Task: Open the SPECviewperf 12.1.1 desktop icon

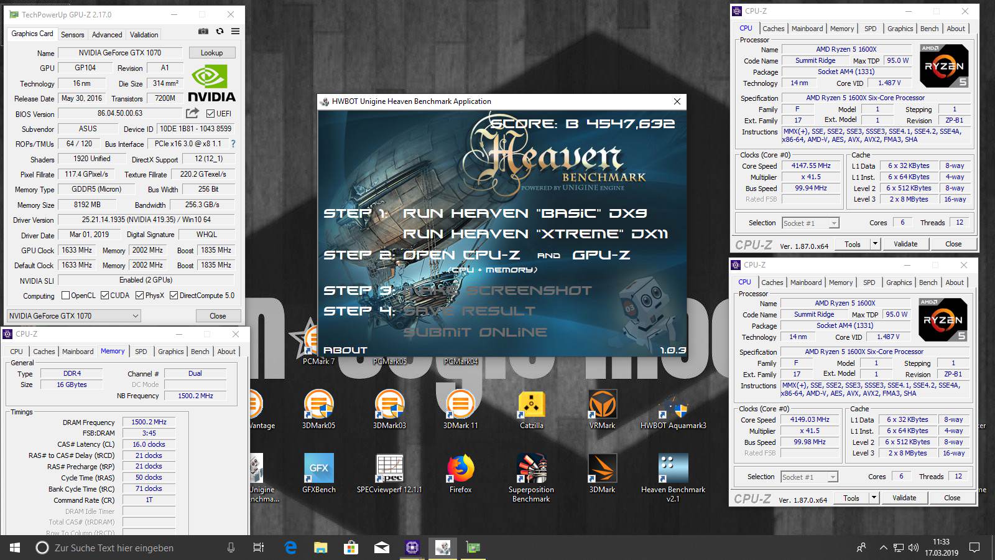Action: [389, 473]
